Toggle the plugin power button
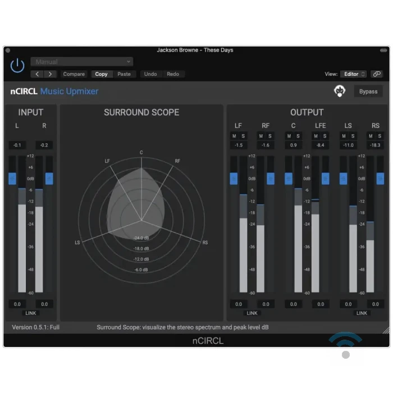 point(17,66)
